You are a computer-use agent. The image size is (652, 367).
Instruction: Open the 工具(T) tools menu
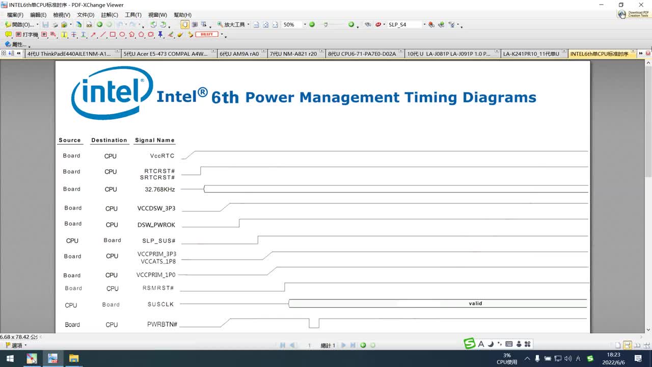point(133,15)
